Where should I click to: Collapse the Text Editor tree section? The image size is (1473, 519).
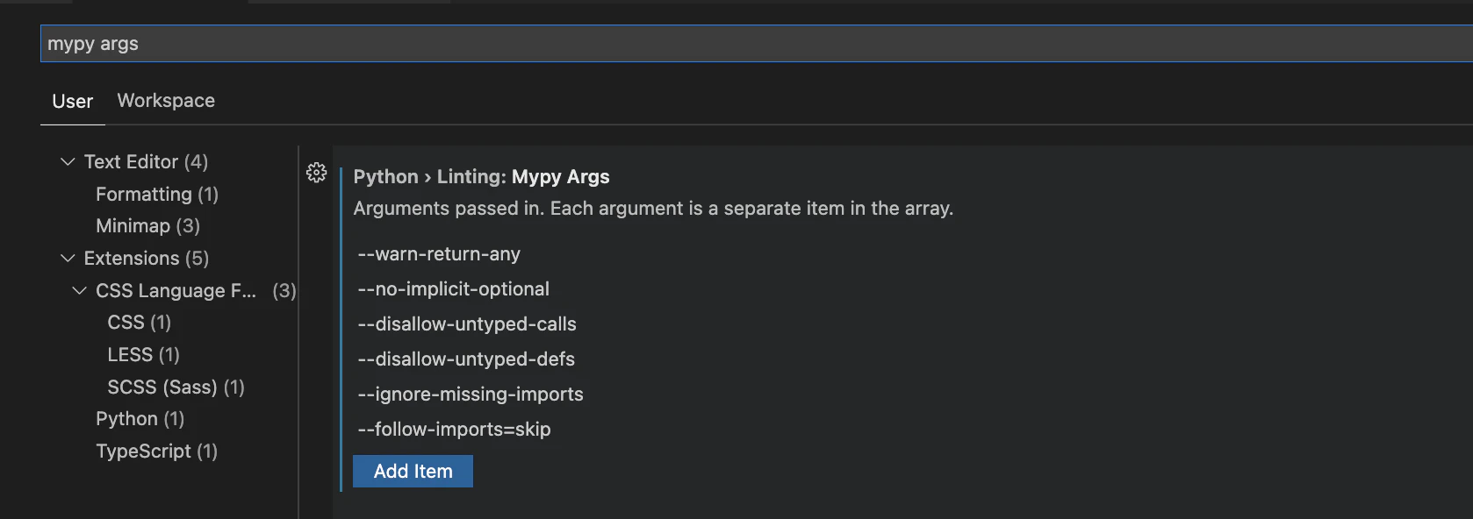click(x=68, y=162)
